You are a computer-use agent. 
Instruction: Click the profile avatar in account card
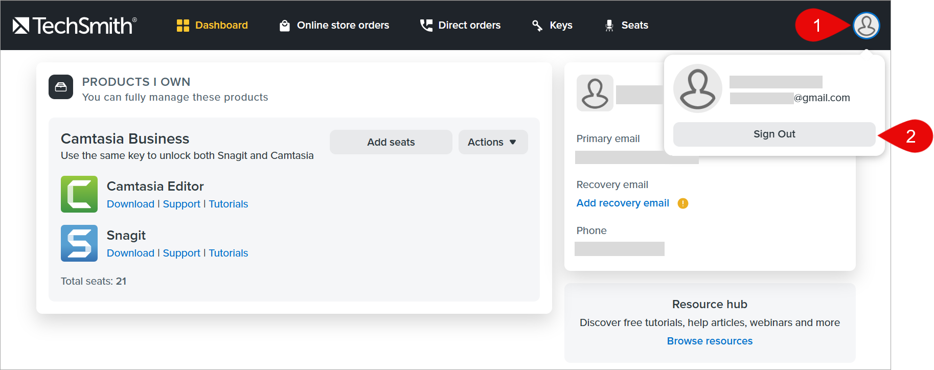pyautogui.click(x=595, y=93)
